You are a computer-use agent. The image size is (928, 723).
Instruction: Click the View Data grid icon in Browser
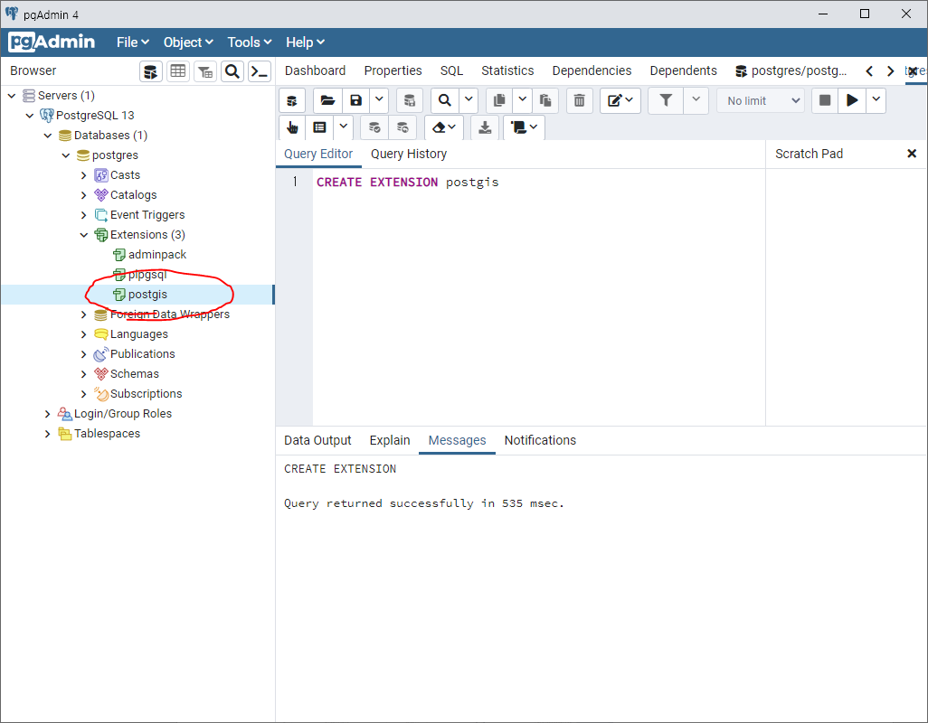177,71
